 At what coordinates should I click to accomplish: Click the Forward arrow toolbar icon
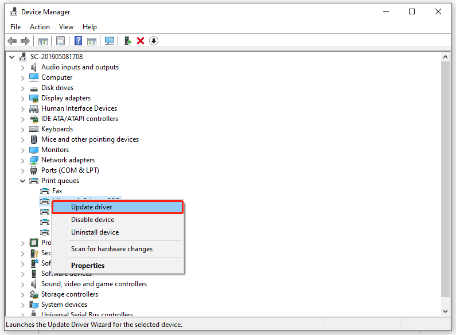click(x=25, y=41)
